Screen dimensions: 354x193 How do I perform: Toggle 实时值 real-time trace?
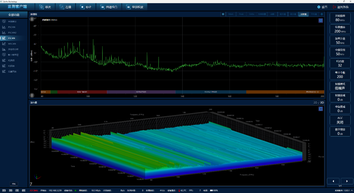[303, 14]
